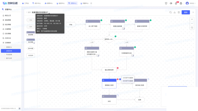Screen dimensions: 198x111
Task: Choose 仅失败节点重跑 from the popup menu
Action: click(128, 81)
